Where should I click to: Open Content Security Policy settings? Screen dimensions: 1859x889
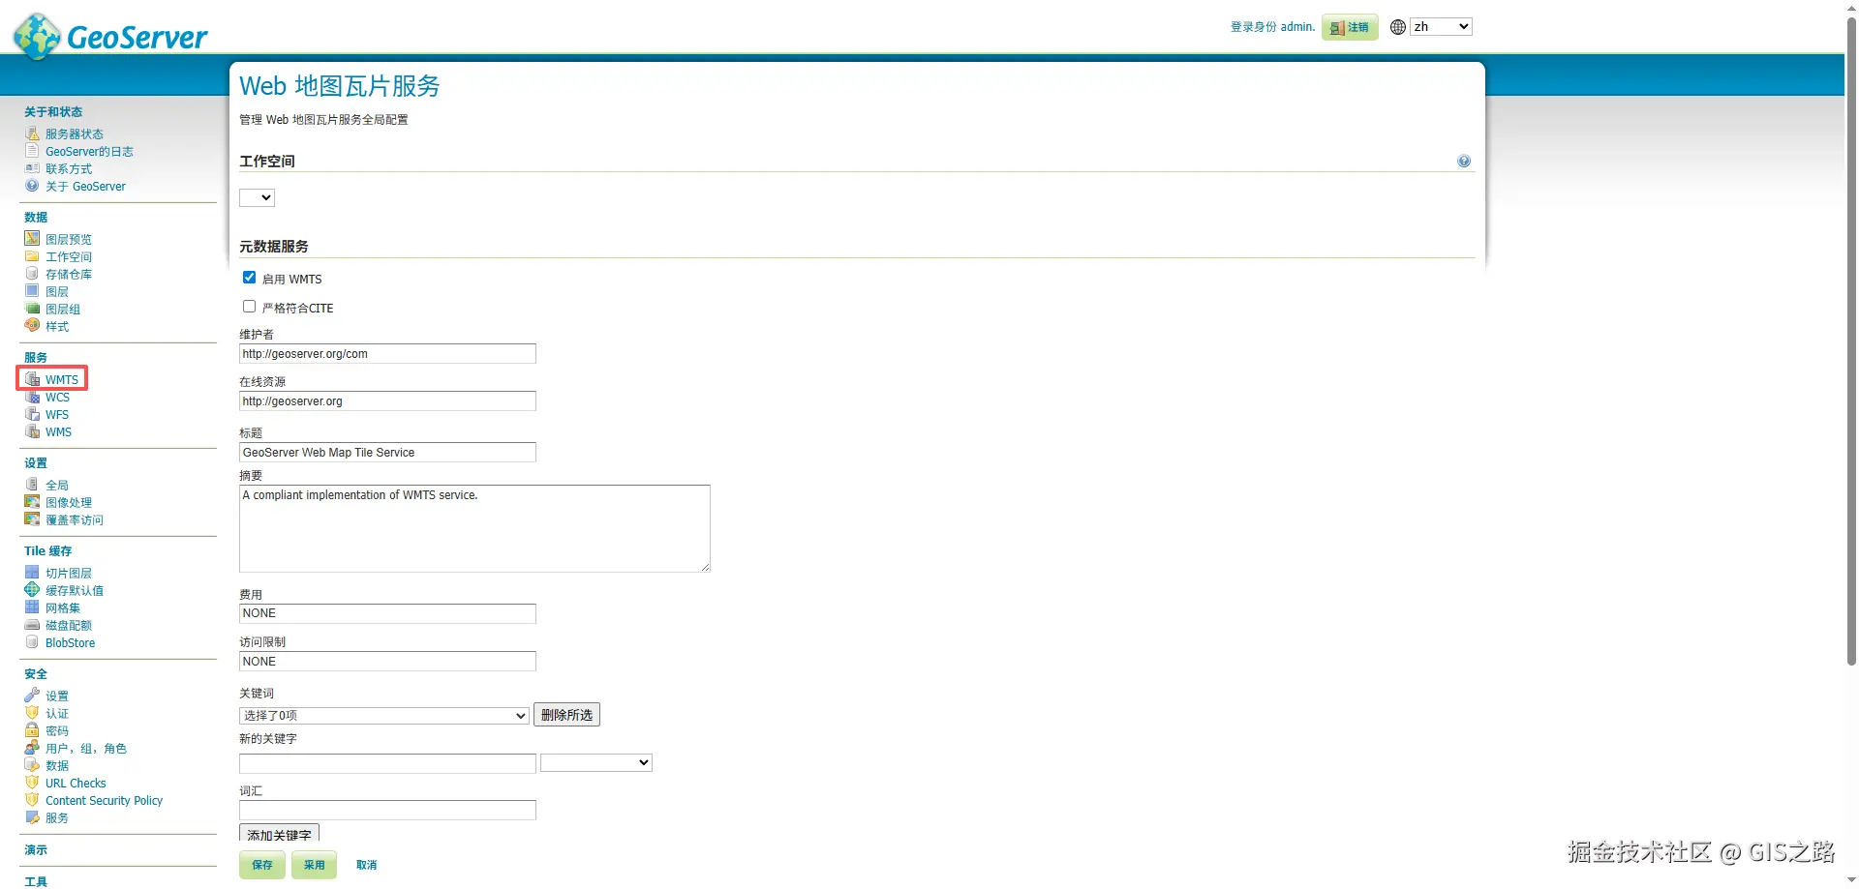click(104, 801)
